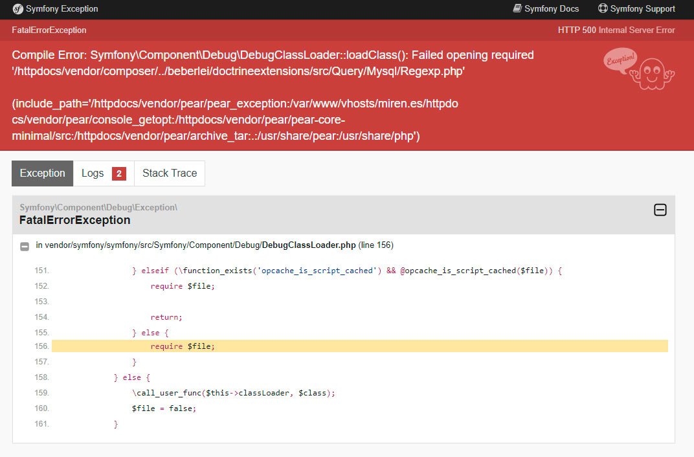The width and height of the screenshot is (694, 457).
Task: Click the FatalErrorException heading in gray panel
Action: [x=75, y=220]
